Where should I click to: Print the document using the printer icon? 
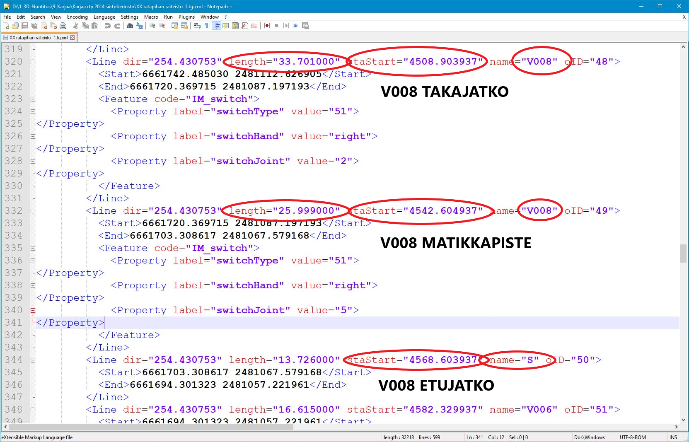(63, 26)
